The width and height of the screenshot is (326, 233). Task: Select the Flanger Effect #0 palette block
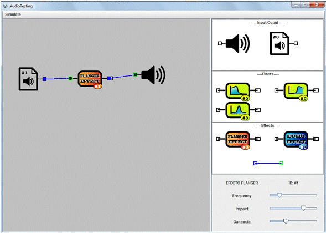[x=238, y=140]
